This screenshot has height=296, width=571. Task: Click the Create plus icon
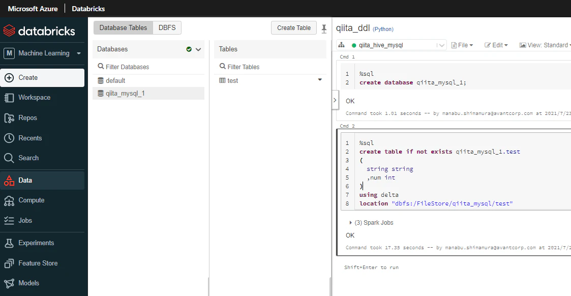pos(9,77)
